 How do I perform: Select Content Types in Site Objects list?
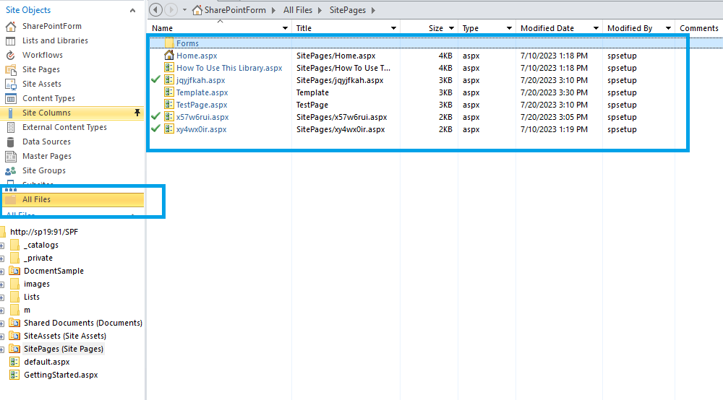[x=48, y=98]
